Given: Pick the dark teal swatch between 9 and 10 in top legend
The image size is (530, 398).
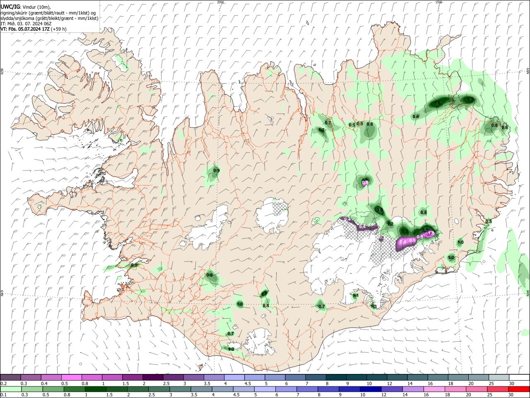Looking at the screenshot, I should pyautogui.click(x=356, y=378).
